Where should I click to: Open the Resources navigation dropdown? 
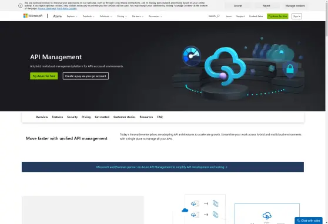tap(155, 16)
